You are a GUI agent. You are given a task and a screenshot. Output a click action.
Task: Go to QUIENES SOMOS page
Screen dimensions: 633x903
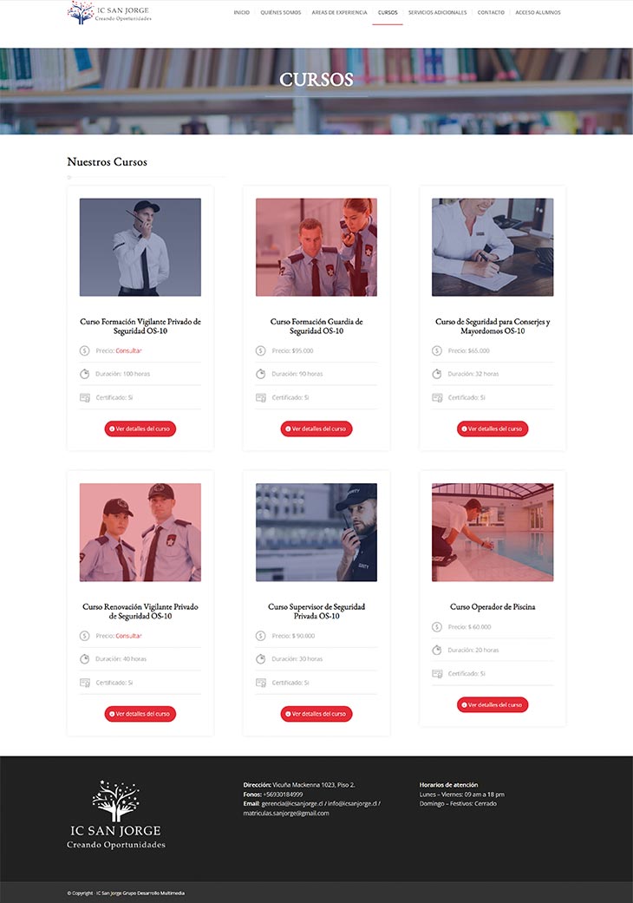coord(281,12)
